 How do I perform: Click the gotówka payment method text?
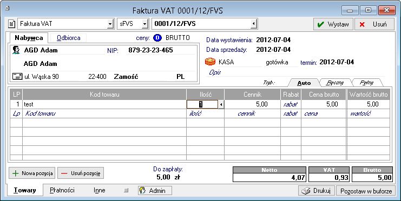[277, 62]
